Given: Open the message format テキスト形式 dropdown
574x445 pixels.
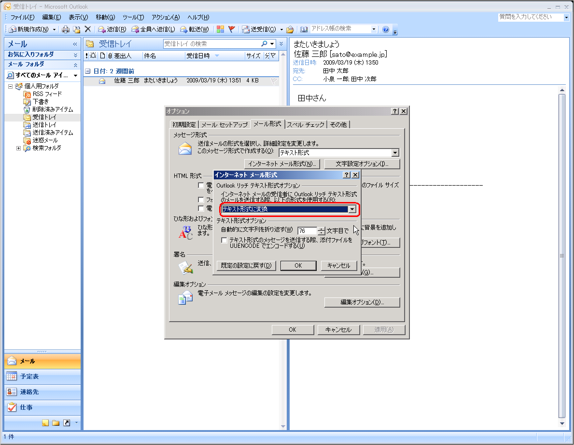Looking at the screenshot, I should click(x=395, y=153).
